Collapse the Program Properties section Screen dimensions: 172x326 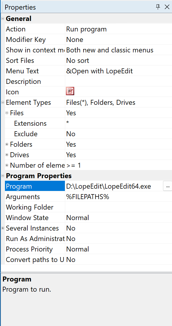click(x=3, y=176)
